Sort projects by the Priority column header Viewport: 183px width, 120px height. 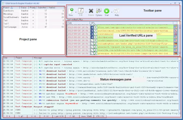[33, 8]
